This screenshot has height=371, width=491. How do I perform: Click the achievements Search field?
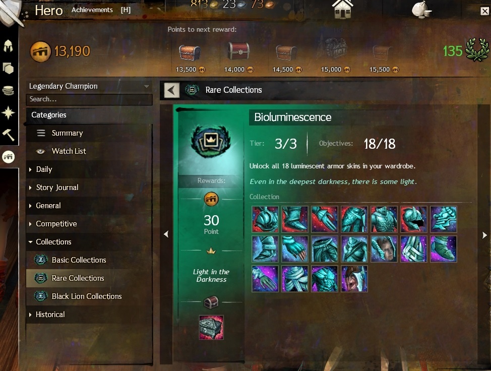[89, 99]
